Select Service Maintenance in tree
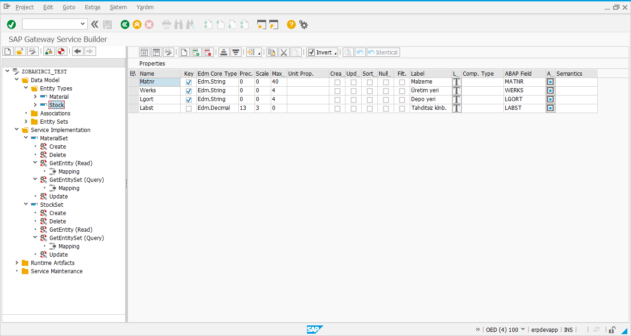The width and height of the screenshot is (631, 336). (57, 271)
